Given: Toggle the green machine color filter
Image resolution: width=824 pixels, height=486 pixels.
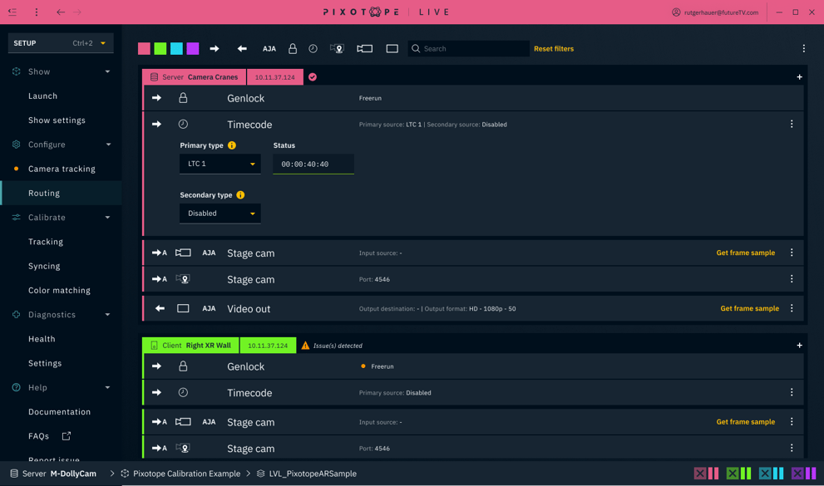Looking at the screenshot, I should pos(160,49).
